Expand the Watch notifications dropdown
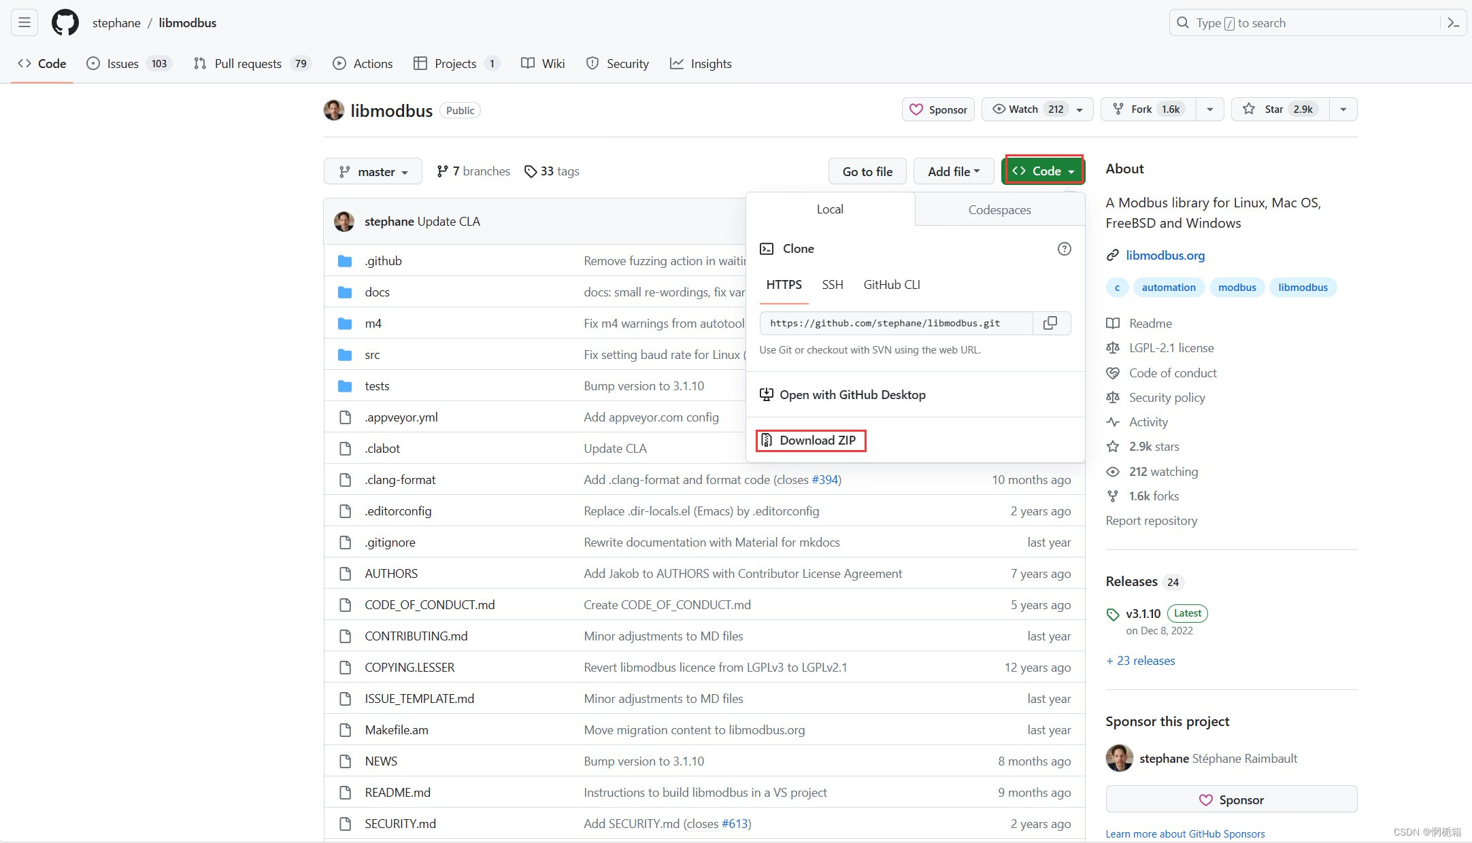This screenshot has height=843, width=1472. tap(1079, 109)
